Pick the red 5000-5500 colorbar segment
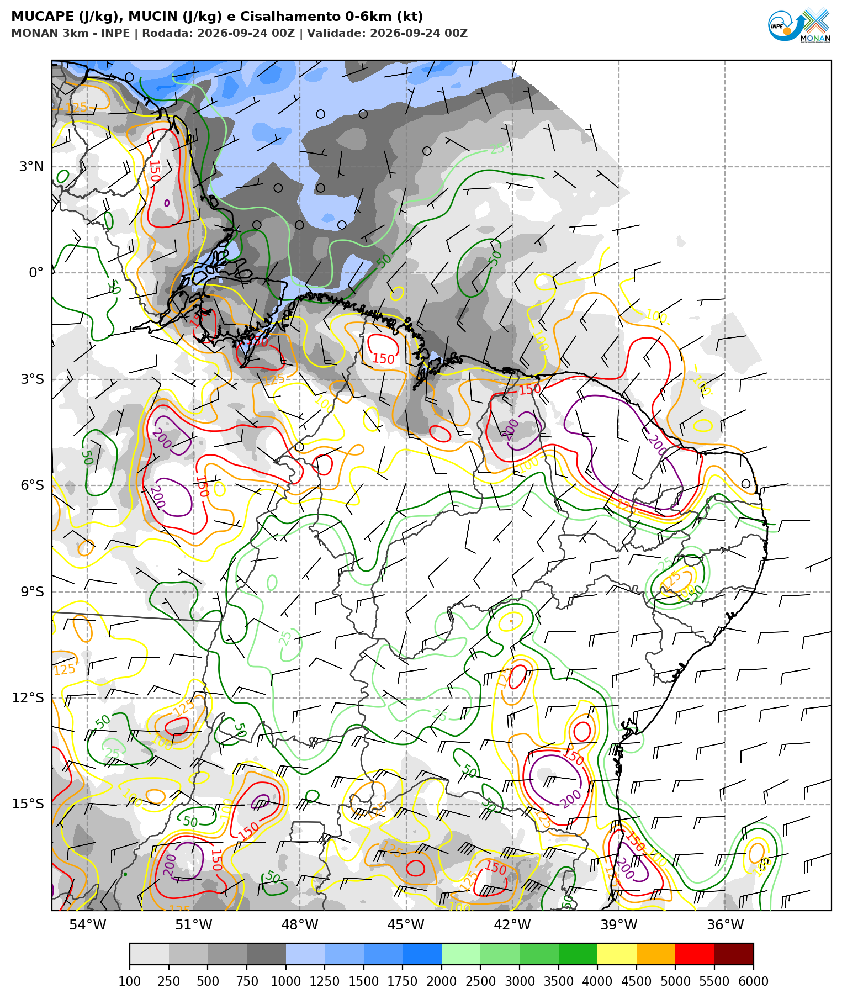Screen dimensions: 842x999 tap(695, 954)
